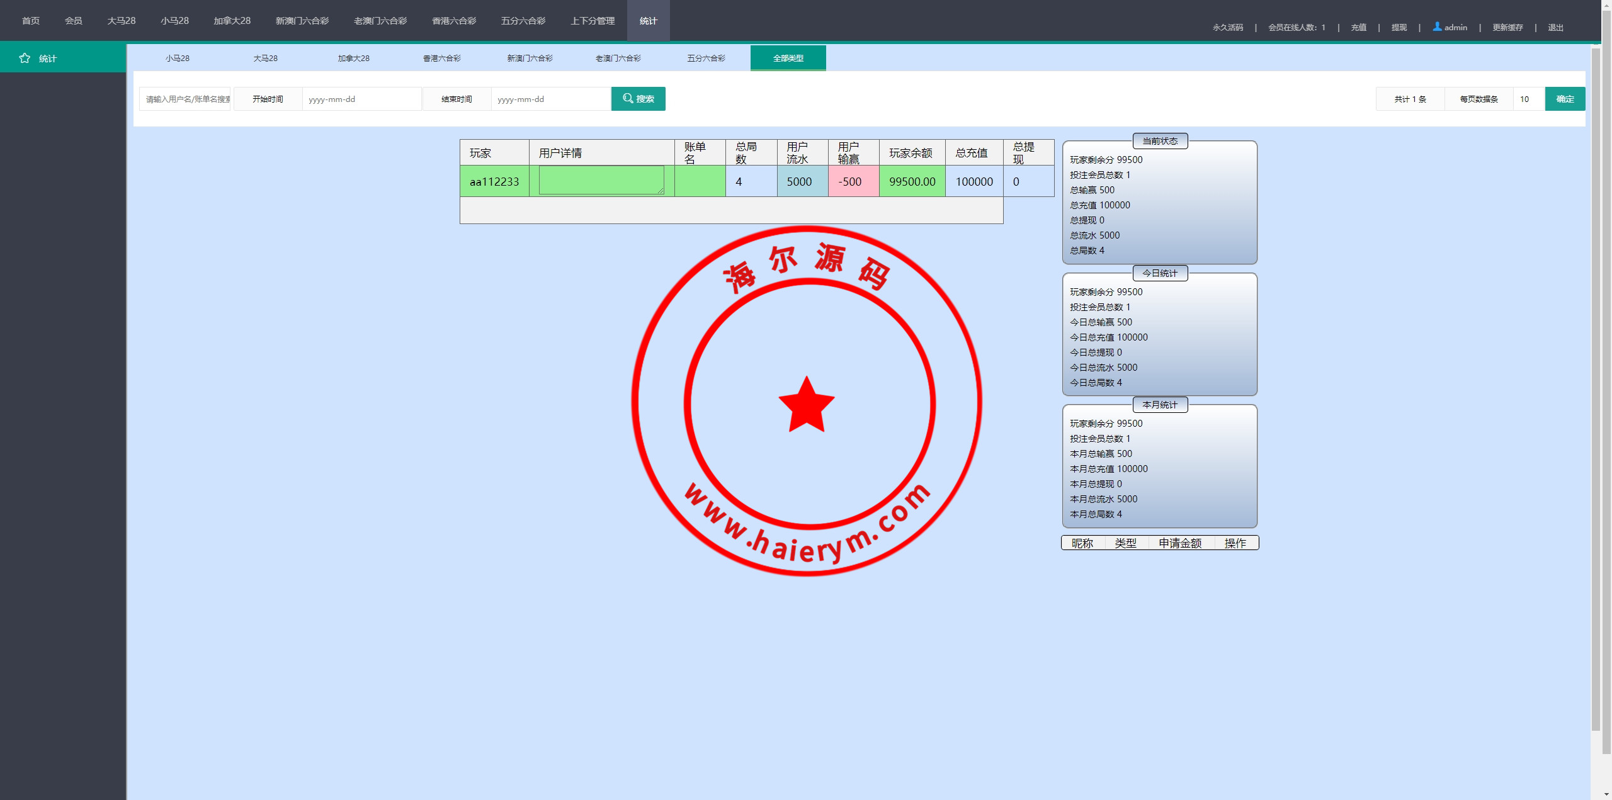Open the 首页 menu
The width and height of the screenshot is (1612, 800).
(x=30, y=21)
